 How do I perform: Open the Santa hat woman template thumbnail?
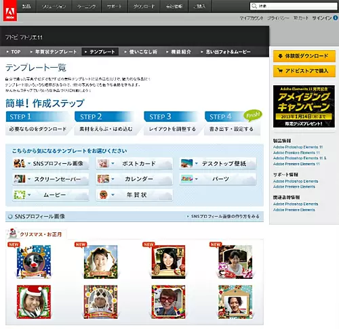[34, 302]
